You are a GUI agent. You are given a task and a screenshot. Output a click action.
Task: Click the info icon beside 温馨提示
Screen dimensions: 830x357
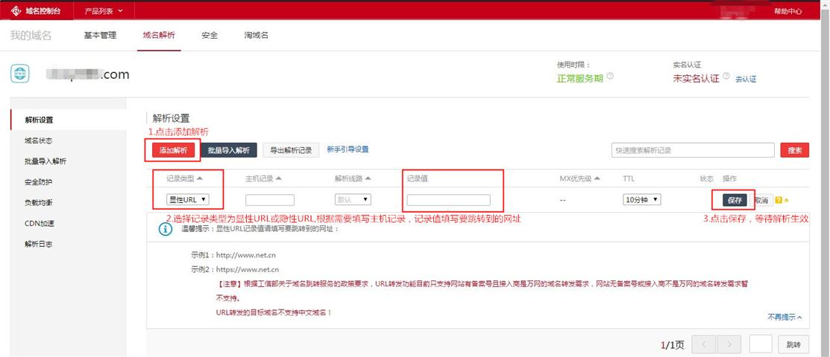click(x=166, y=229)
